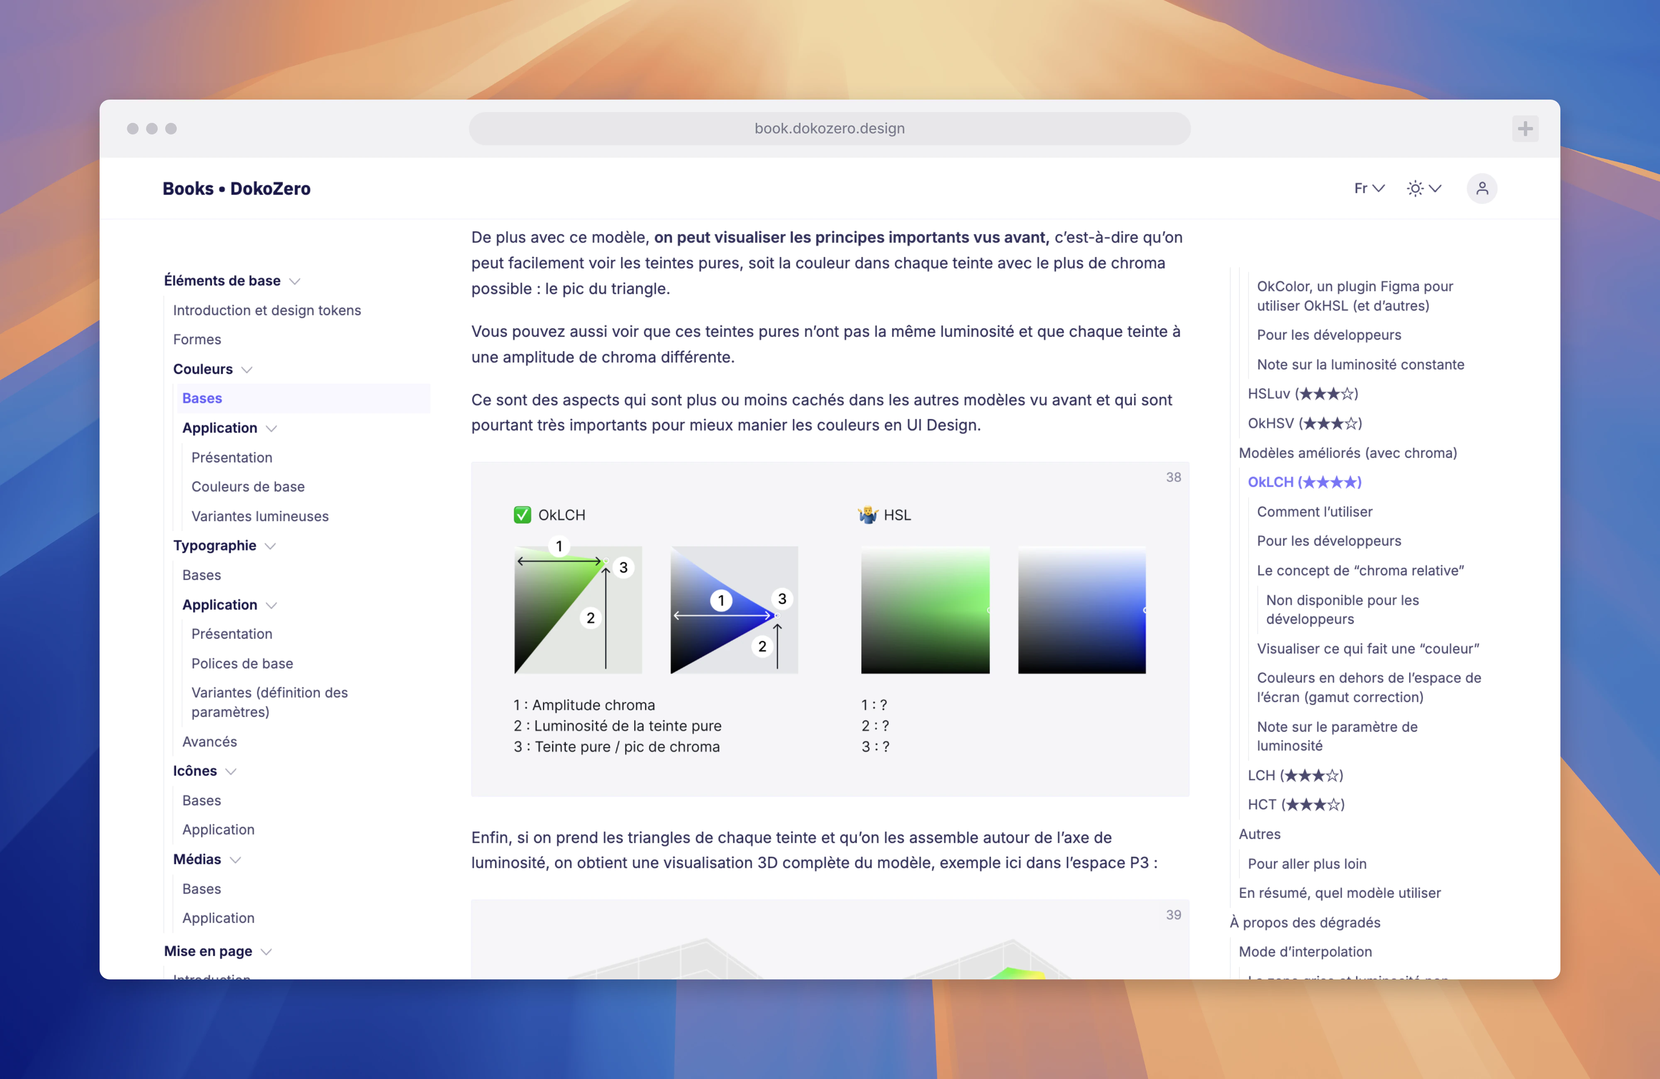Image resolution: width=1660 pixels, height=1079 pixels.
Task: Jump to Note sur la luminosité constante
Action: 1361,365
